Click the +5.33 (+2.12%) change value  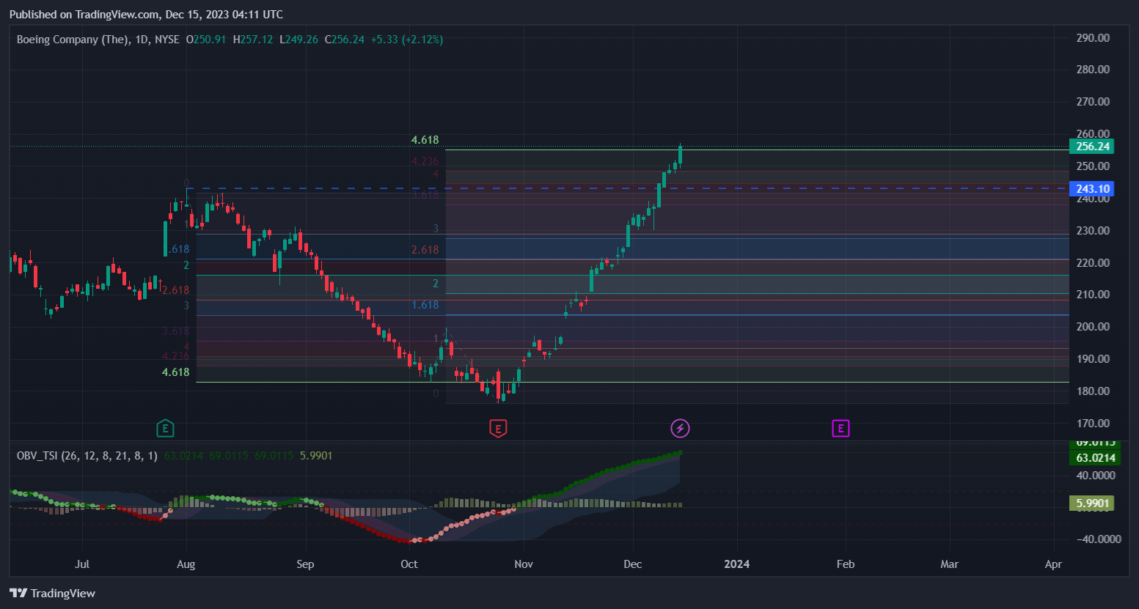(406, 40)
